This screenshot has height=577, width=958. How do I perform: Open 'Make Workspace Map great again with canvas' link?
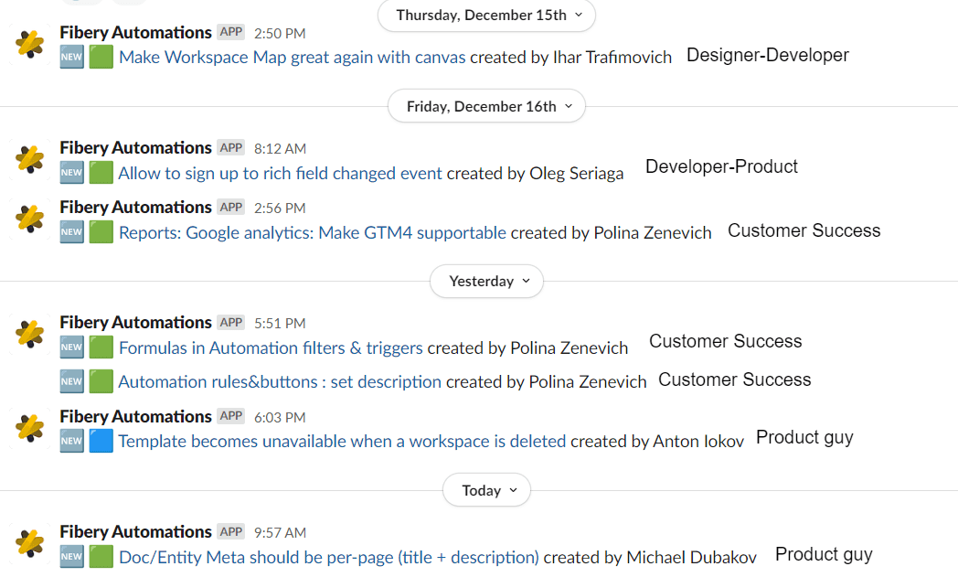(293, 58)
